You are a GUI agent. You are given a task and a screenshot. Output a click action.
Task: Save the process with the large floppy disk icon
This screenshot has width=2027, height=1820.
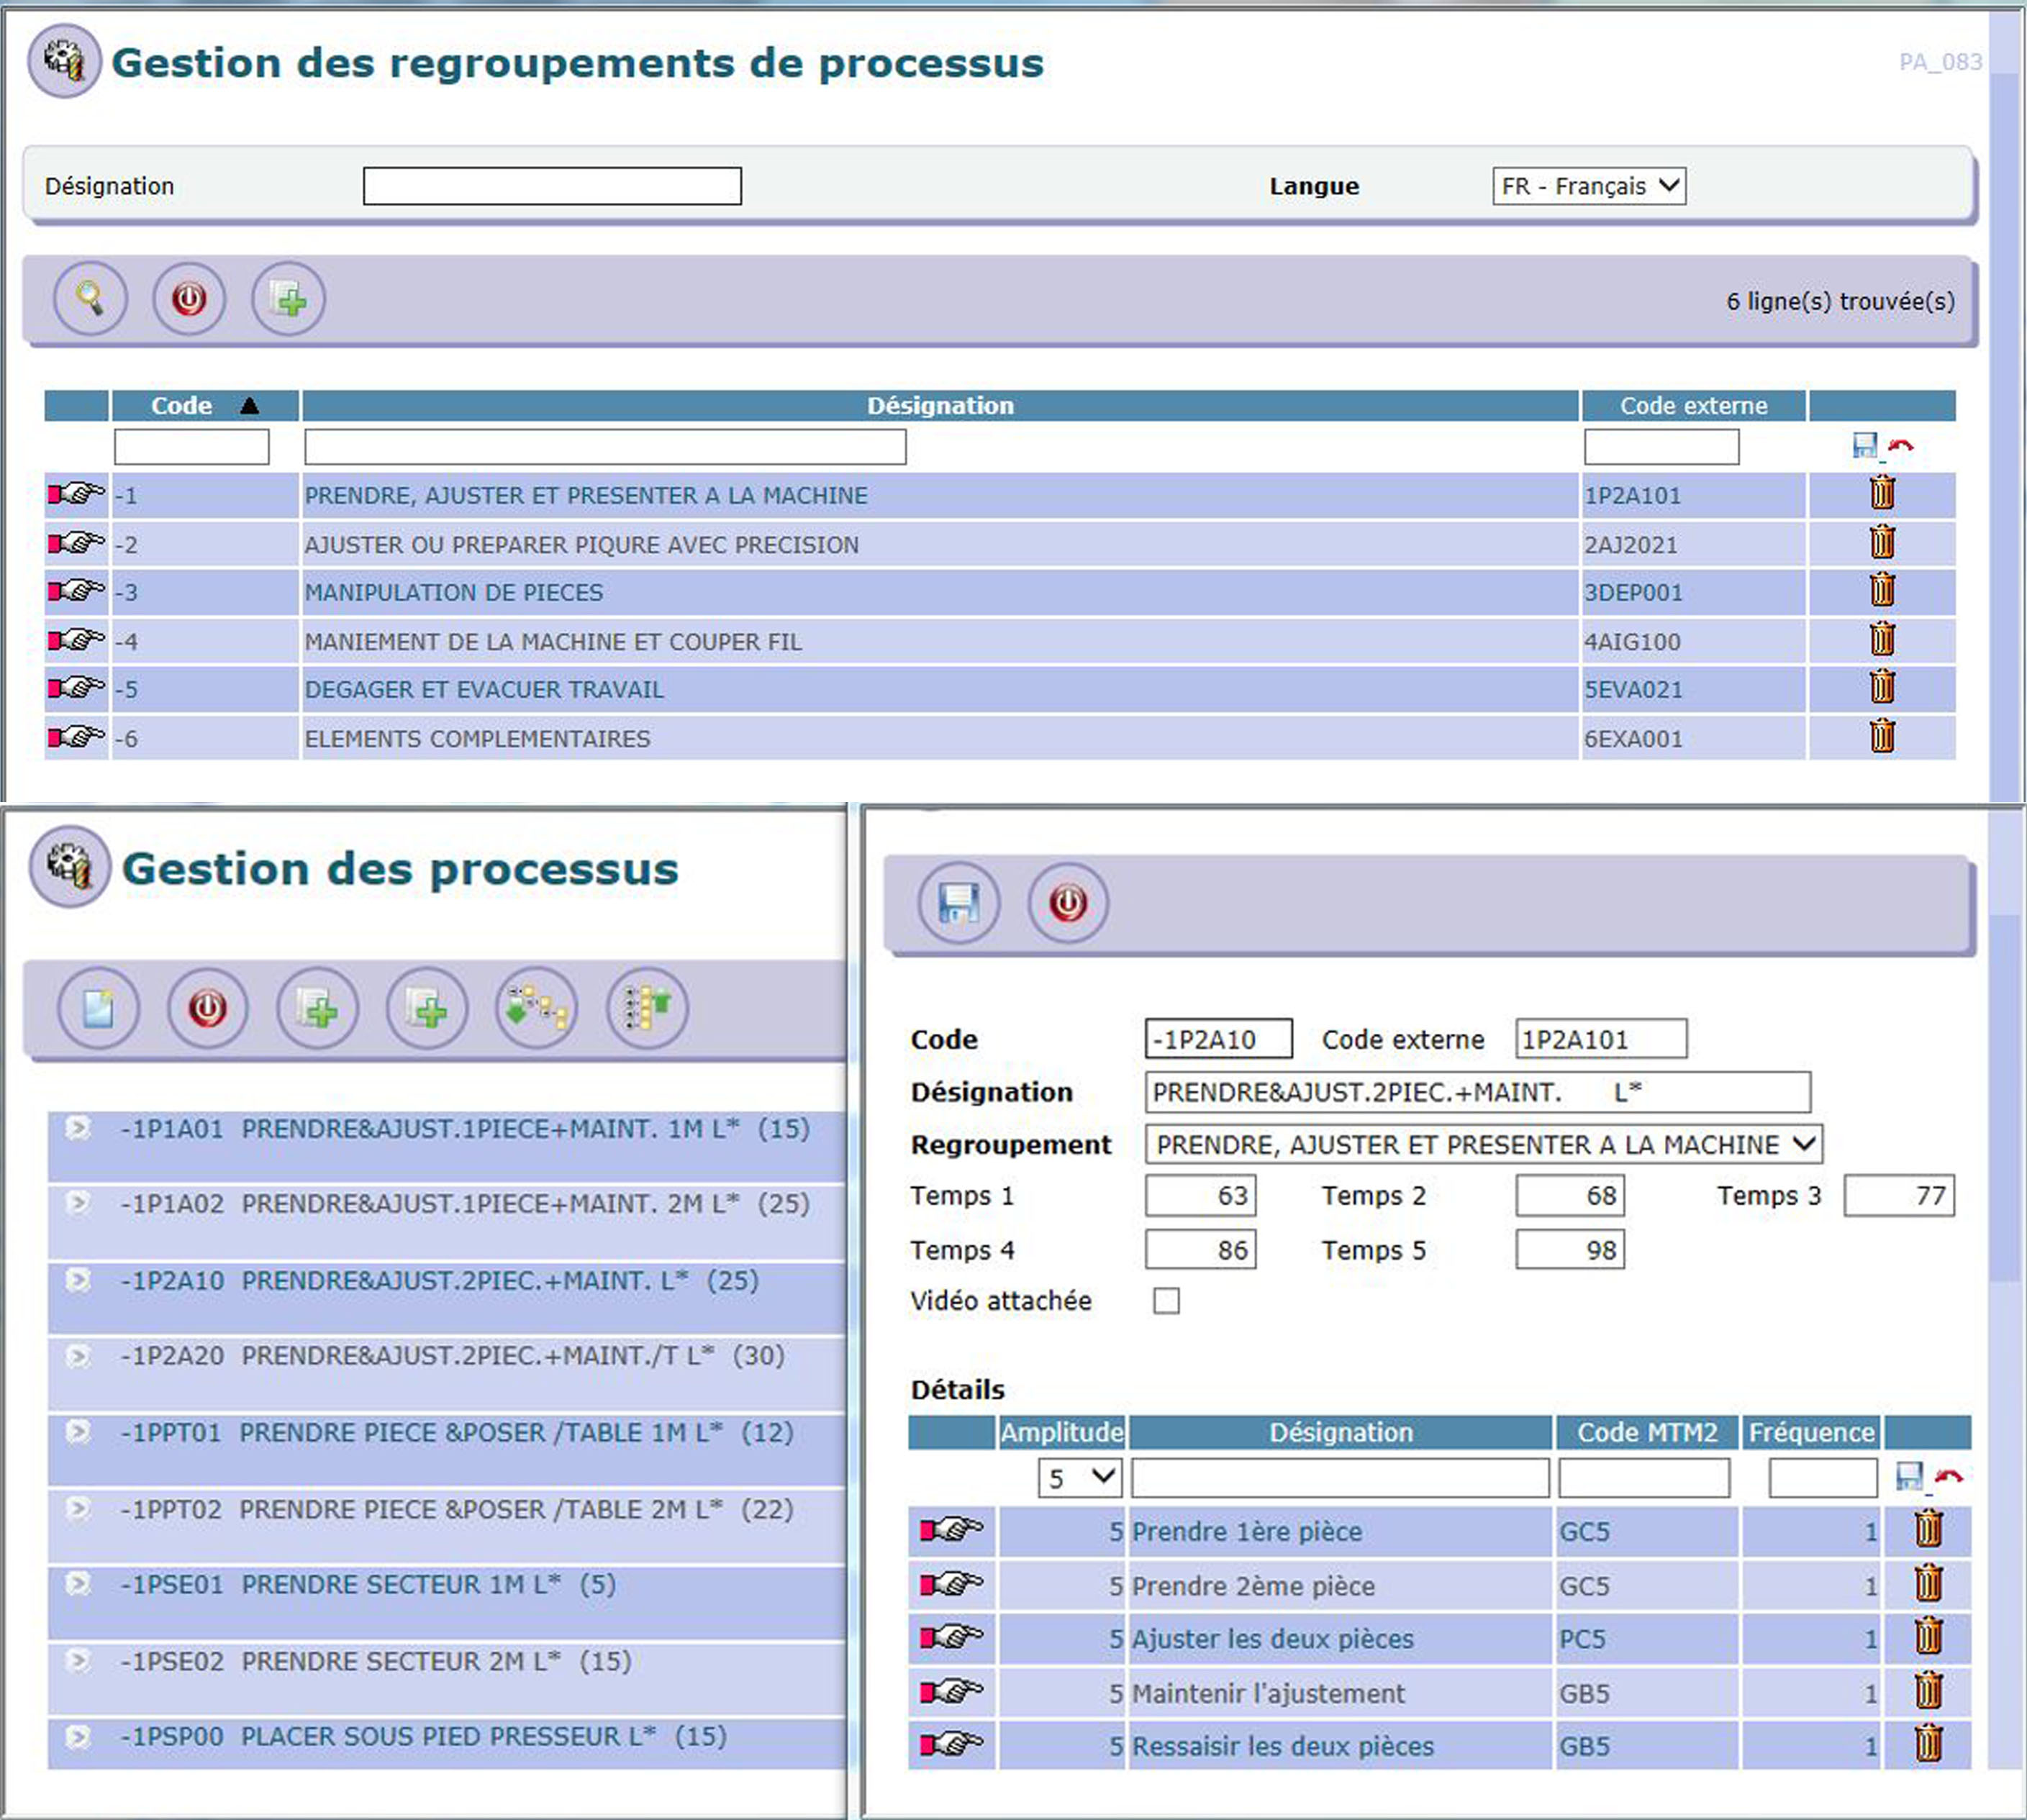point(958,903)
